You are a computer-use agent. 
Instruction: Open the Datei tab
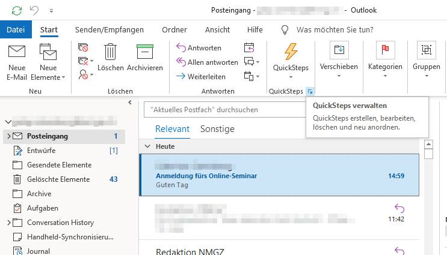click(x=16, y=29)
